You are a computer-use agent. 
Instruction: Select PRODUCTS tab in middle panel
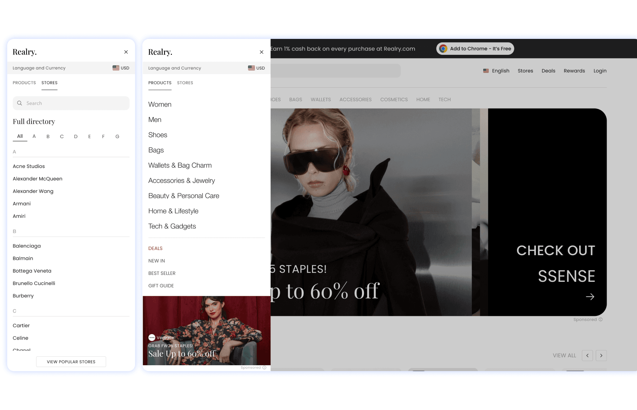click(160, 83)
